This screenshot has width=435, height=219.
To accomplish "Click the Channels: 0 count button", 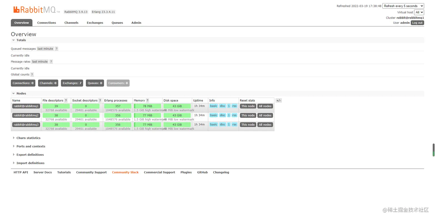I will 48,83.
